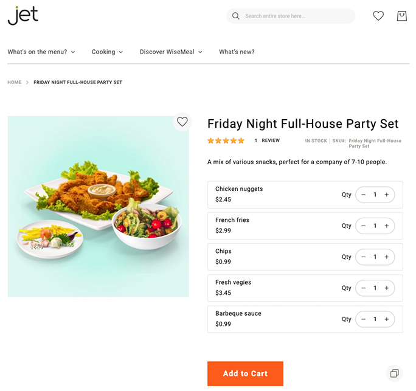This screenshot has height=391, width=416.
Task: Increase Chicken nuggets quantity with plus
Action: tap(386, 195)
